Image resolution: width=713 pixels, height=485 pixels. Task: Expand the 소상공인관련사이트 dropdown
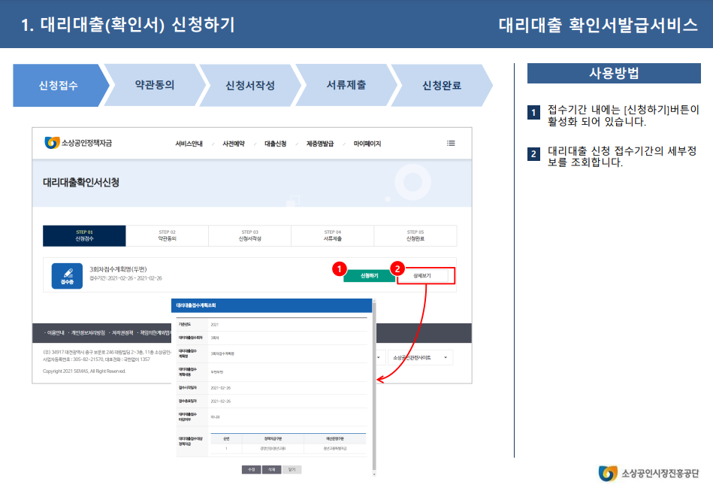tap(420, 358)
